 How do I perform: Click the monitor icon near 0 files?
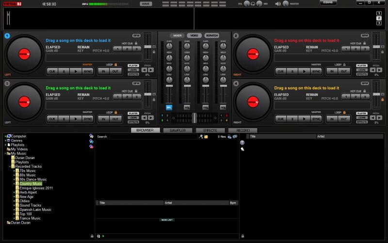pos(235,137)
